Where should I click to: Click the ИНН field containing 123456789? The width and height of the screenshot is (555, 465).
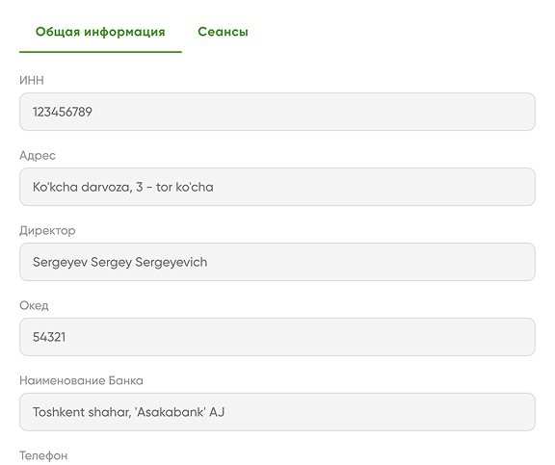coord(277,112)
